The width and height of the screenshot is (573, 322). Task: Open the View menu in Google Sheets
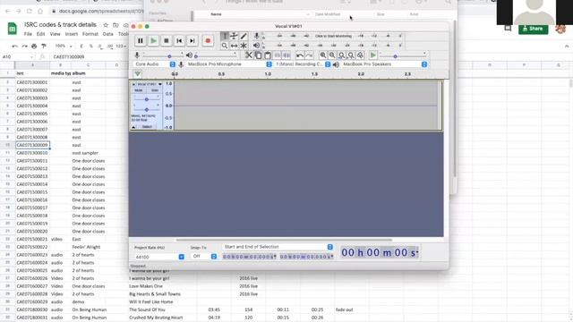(x=56, y=34)
